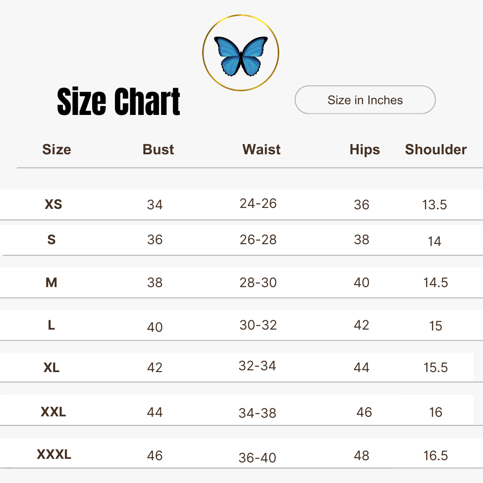Click the 15.5 shoulder measurement

tap(436, 368)
